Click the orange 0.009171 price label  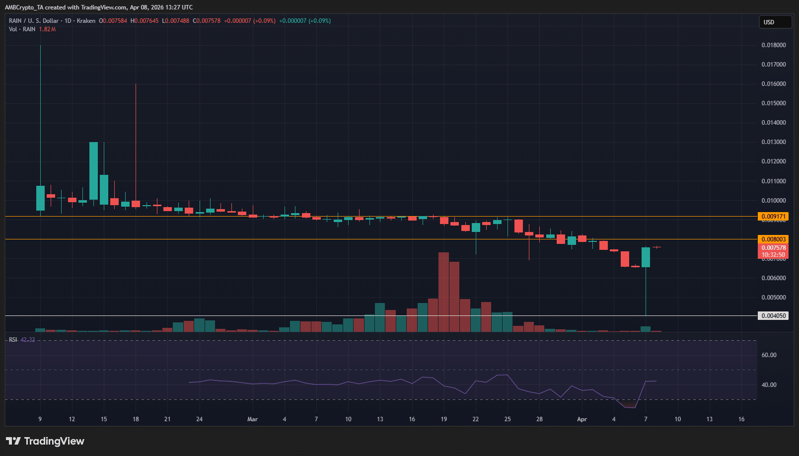pyautogui.click(x=773, y=217)
